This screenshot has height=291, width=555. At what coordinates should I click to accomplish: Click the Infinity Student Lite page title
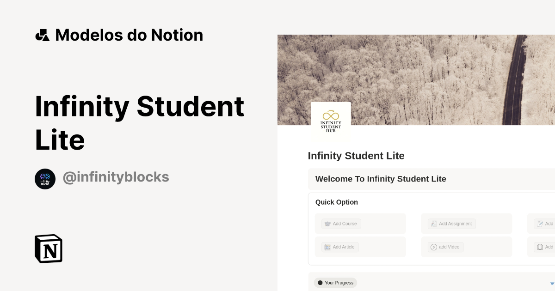tap(356, 156)
